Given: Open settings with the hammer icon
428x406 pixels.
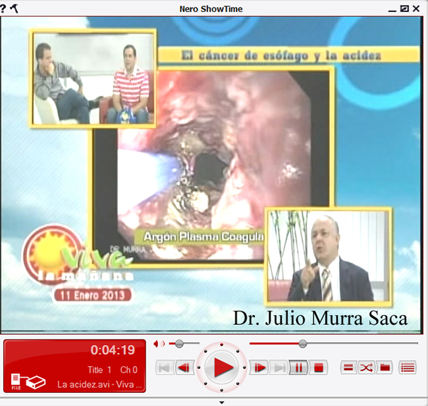Looking at the screenshot, I should tap(14, 8).
